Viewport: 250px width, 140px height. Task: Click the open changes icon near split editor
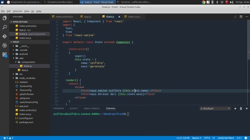(235, 17)
